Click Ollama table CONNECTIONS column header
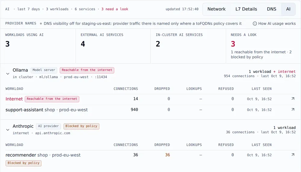Viewport: 301px width, 172px height. tap(126, 89)
